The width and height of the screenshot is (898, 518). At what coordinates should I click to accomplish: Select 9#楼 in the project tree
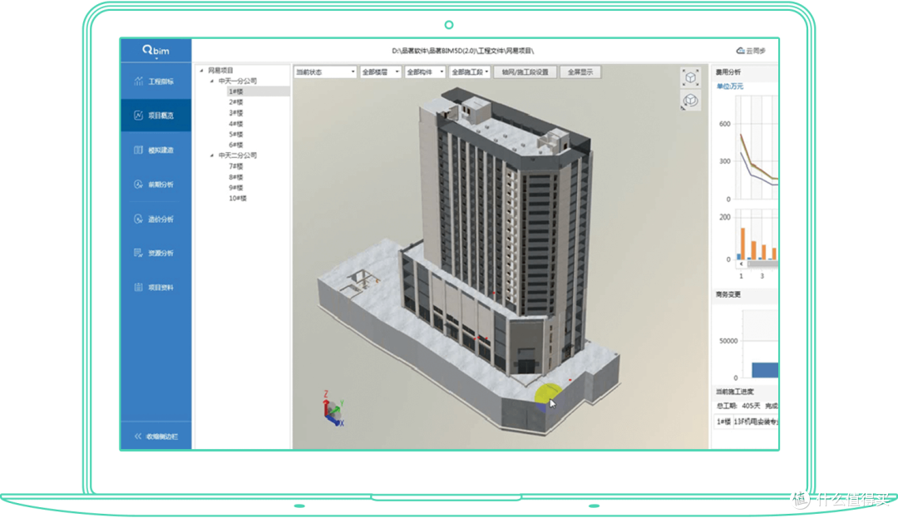[x=236, y=187]
